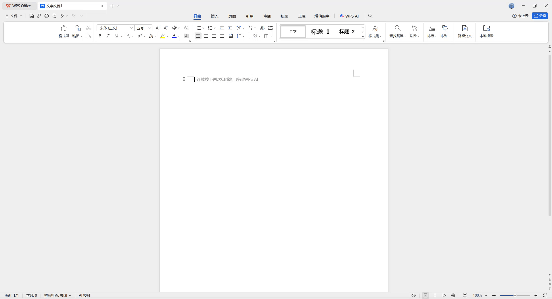Click the Local Search (本地搜索) icon

tap(486, 28)
